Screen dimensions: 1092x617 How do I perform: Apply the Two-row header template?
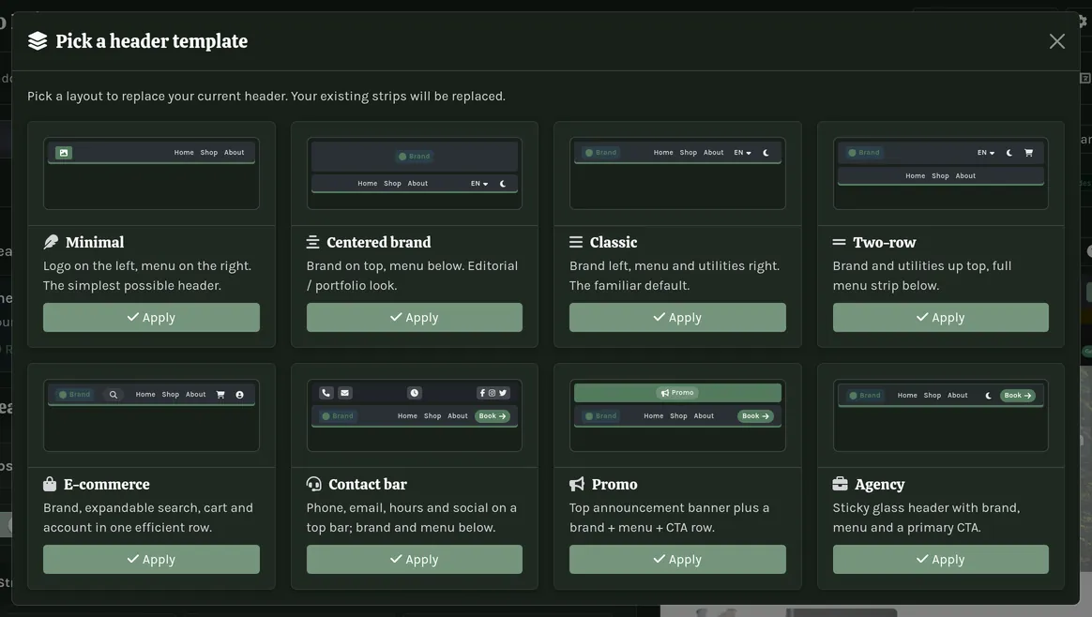click(941, 318)
